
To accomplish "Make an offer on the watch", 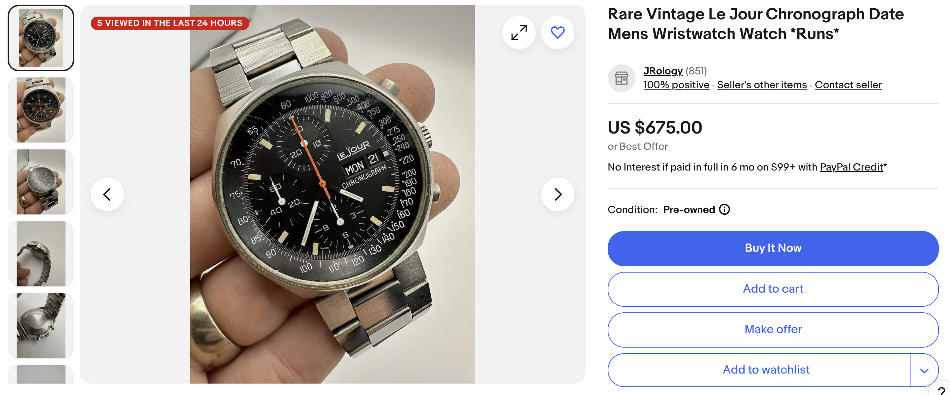I will point(773,330).
